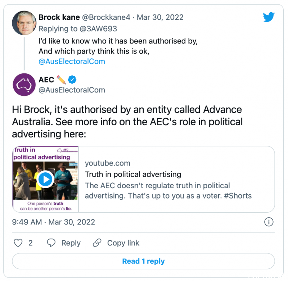The height and width of the screenshot is (281, 288).
Task: Click the video thumbnail image
Action: point(45,179)
